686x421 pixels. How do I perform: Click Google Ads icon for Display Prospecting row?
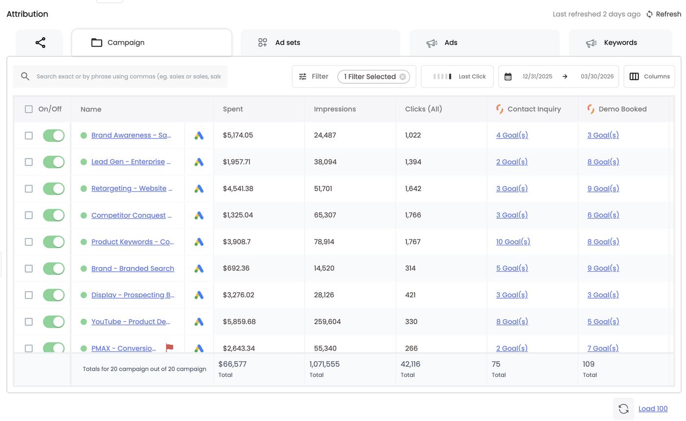click(x=198, y=295)
